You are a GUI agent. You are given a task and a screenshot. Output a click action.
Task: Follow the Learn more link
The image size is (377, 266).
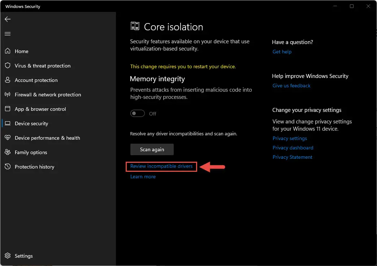[143, 176]
